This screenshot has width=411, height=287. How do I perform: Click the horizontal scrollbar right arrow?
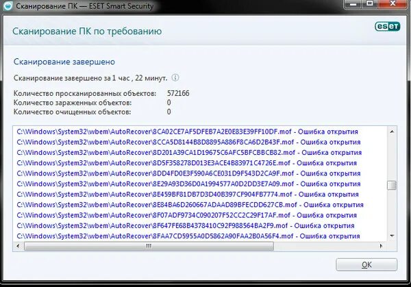(381, 246)
